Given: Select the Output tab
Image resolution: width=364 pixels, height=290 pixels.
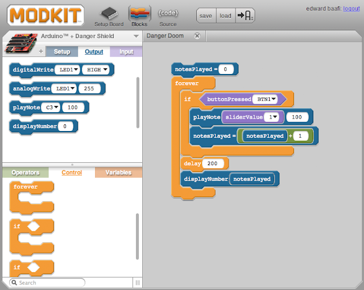Looking at the screenshot, I should (x=94, y=51).
